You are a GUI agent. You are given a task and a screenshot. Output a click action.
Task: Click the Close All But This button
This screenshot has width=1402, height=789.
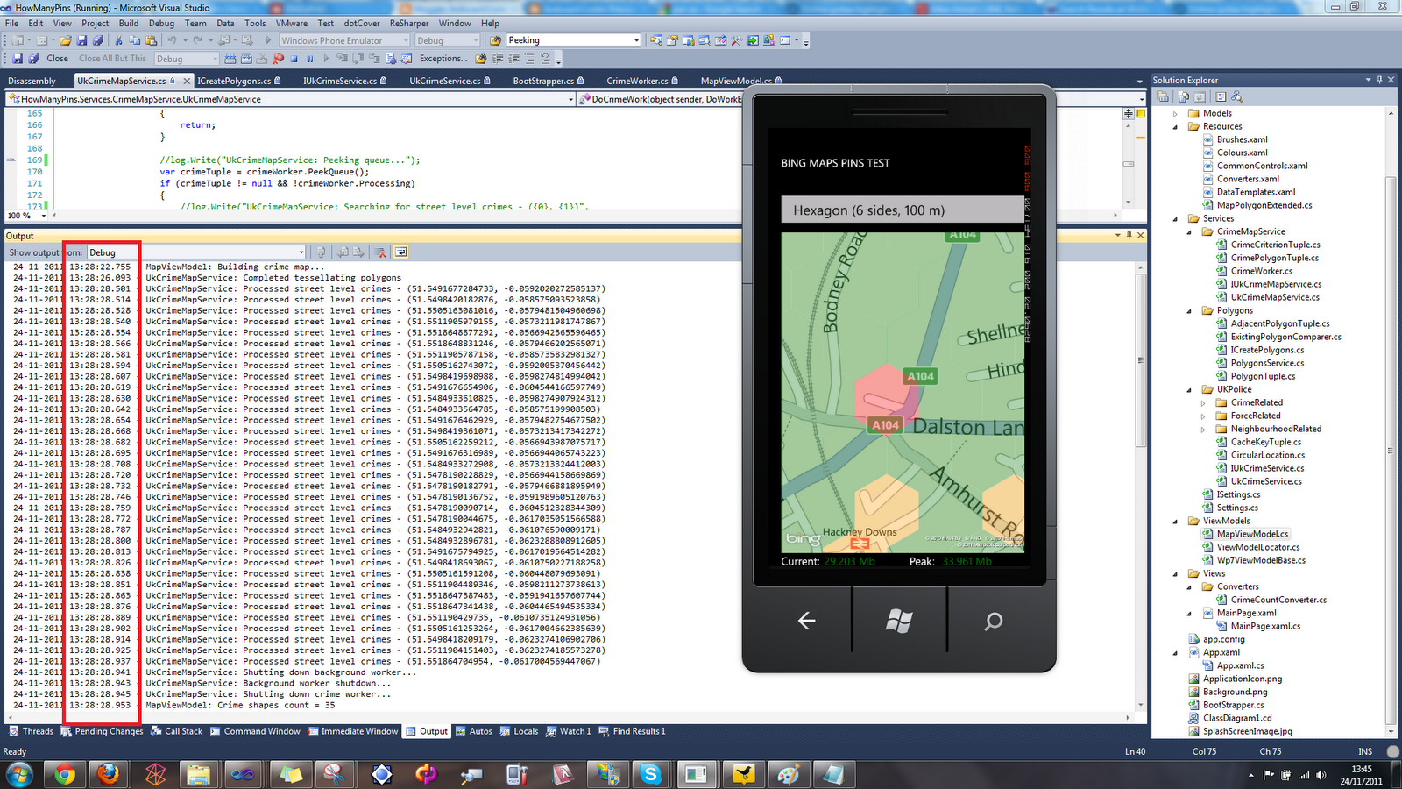pyautogui.click(x=113, y=58)
